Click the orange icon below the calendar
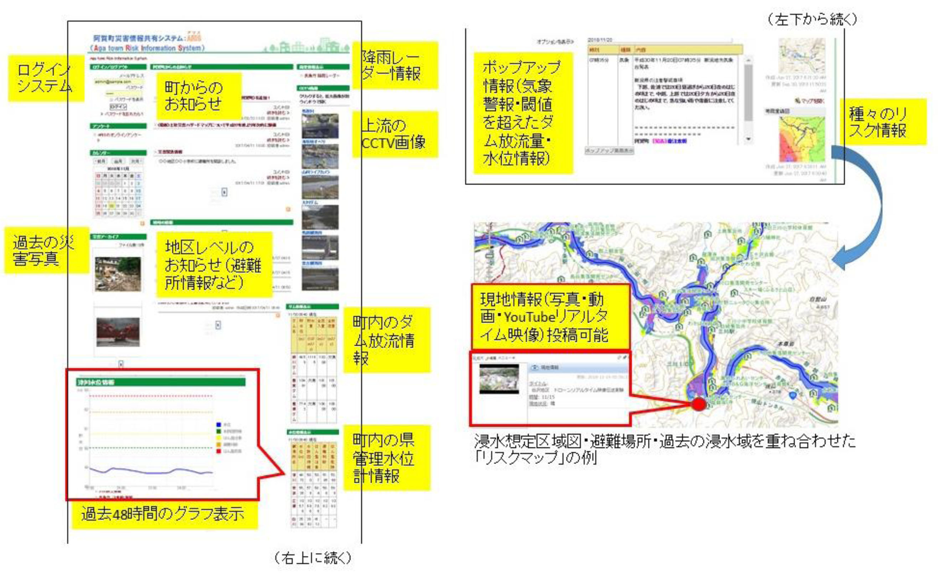 (142, 223)
